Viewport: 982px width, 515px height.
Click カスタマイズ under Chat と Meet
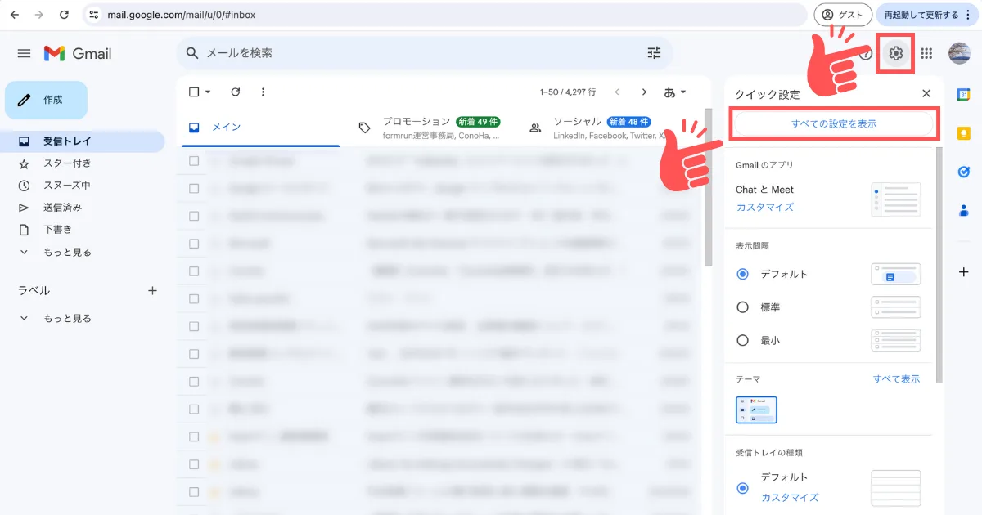[x=764, y=208]
